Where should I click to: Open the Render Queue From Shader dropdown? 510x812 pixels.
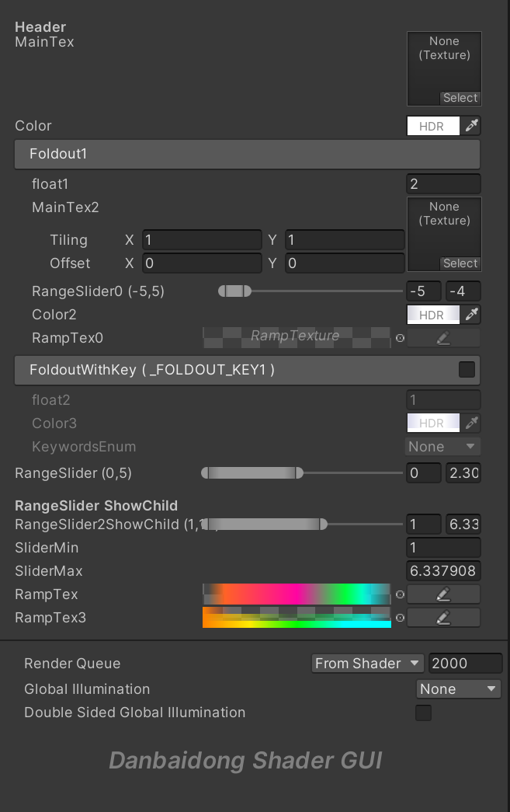[x=367, y=663]
